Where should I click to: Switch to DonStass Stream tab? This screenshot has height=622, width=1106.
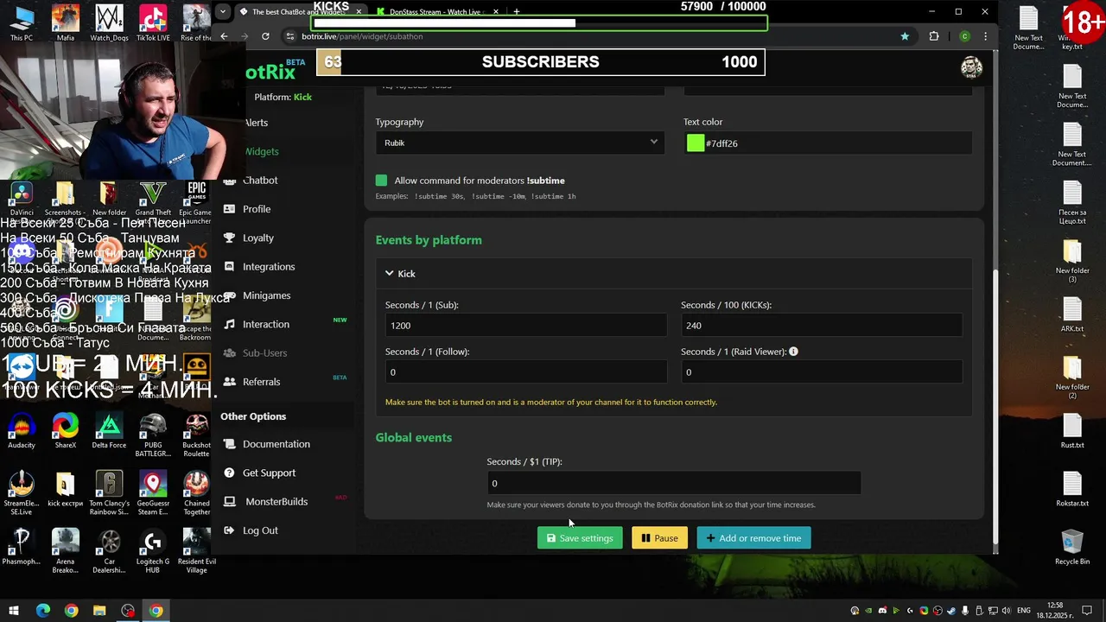coord(440,12)
